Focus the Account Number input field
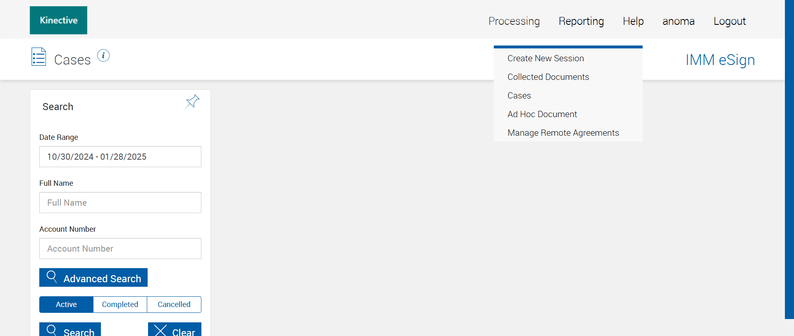 pos(120,249)
